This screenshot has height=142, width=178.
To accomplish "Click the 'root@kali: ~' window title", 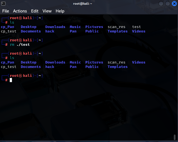I will pos(83,4).
